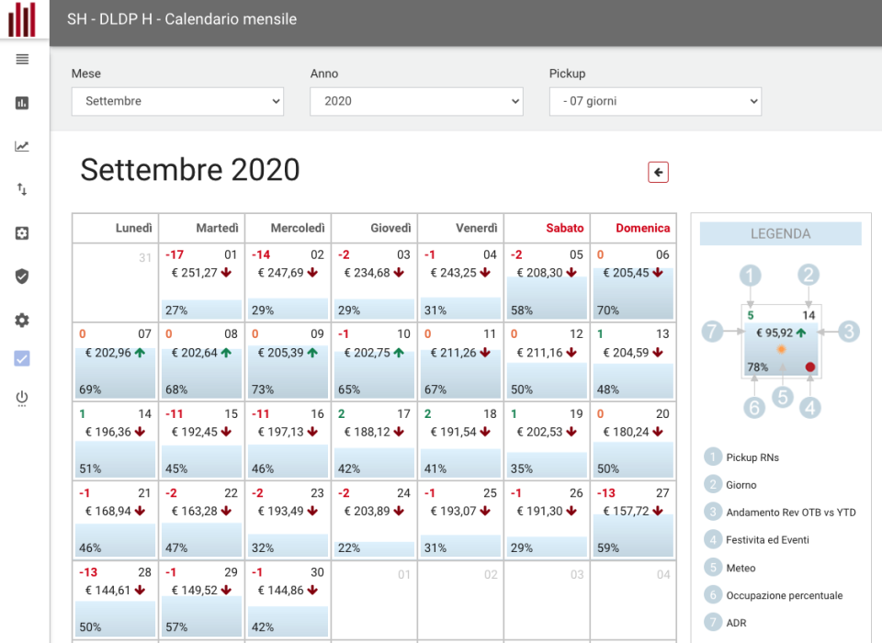Open the Anno dropdown showing 2020
The height and width of the screenshot is (643, 882).
tap(416, 101)
